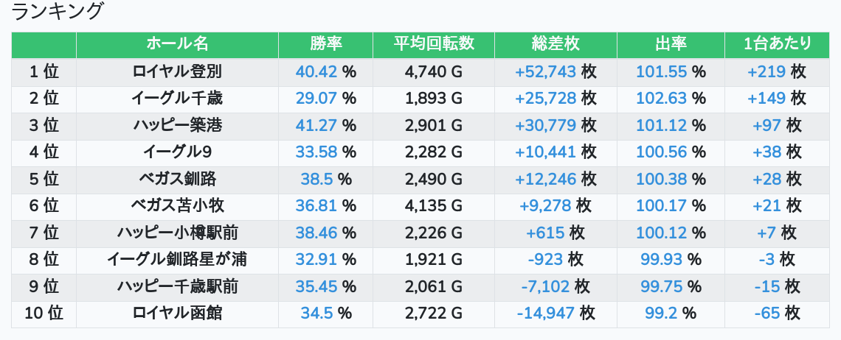Viewport: 841px width, 340px height.
Task: Click ベガス釧路 hall name
Action: [177, 180]
